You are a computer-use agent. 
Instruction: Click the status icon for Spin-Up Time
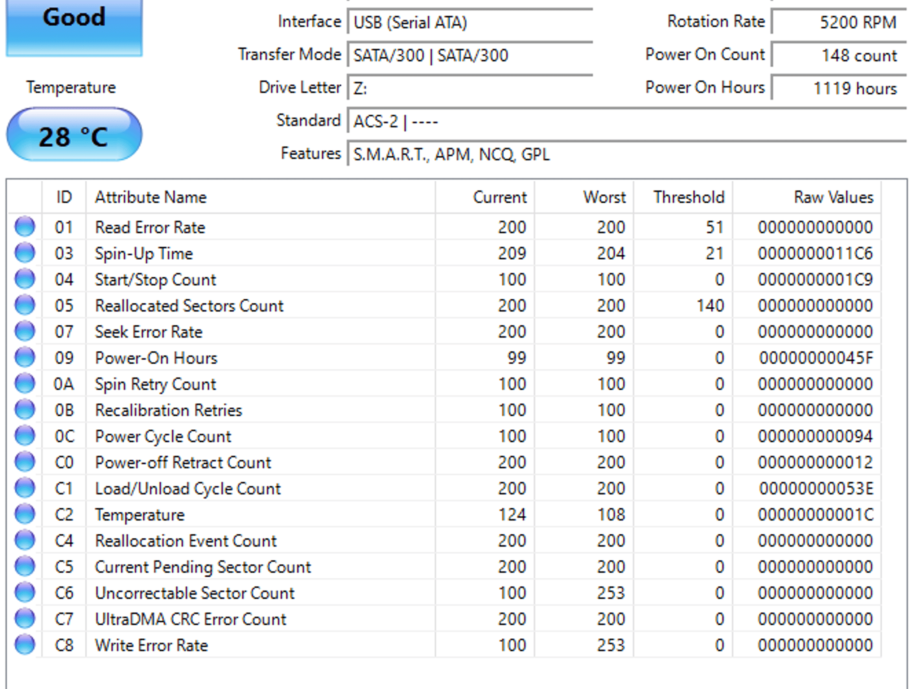(x=25, y=253)
